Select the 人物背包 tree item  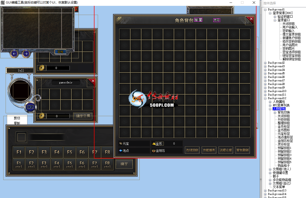point(279,109)
